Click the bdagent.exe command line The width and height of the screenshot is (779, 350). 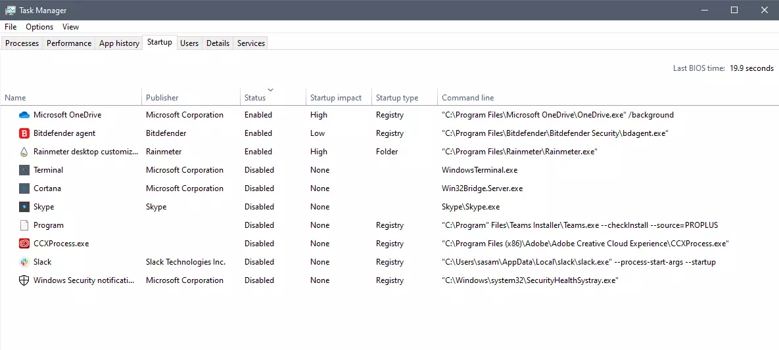click(x=555, y=133)
